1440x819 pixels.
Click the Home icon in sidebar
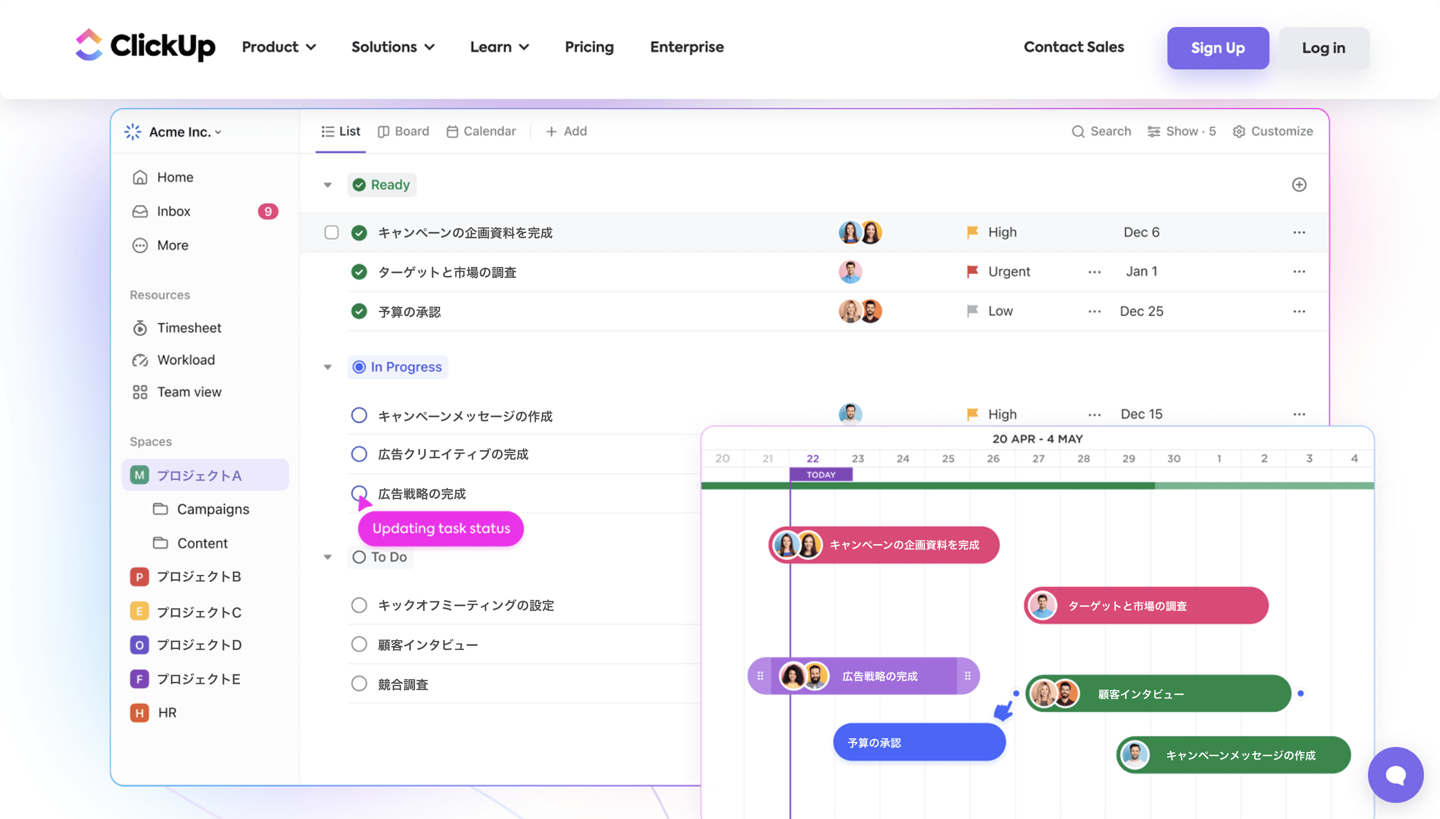click(x=140, y=177)
